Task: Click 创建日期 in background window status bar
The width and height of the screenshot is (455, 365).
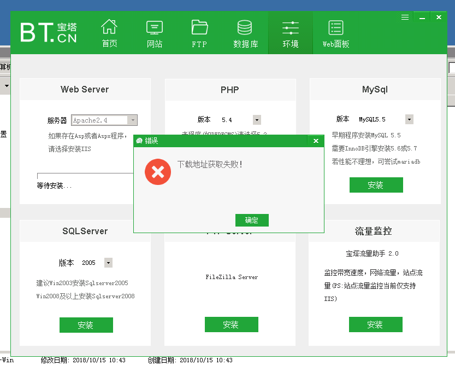Action: 190,361
